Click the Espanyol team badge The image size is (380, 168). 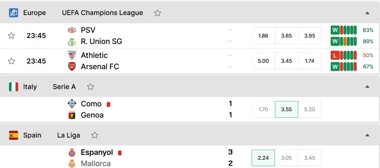[x=72, y=153]
